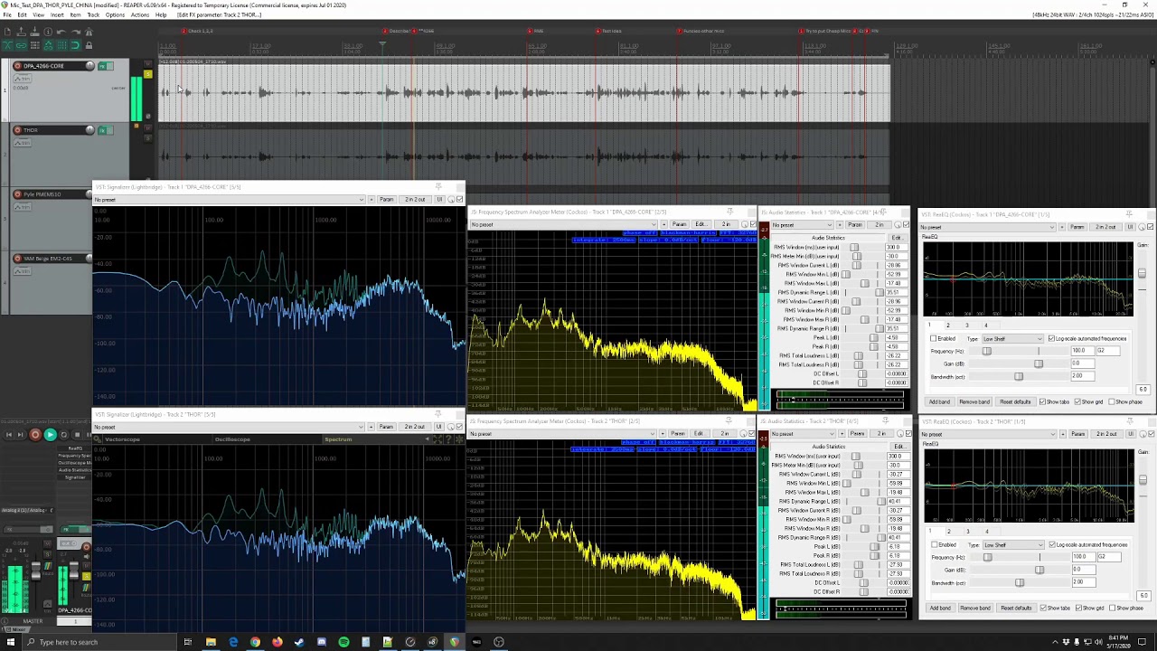Open Type dropdown Low Shelf in Track 1 ReaEQ
1157x651 pixels.
(1011, 338)
